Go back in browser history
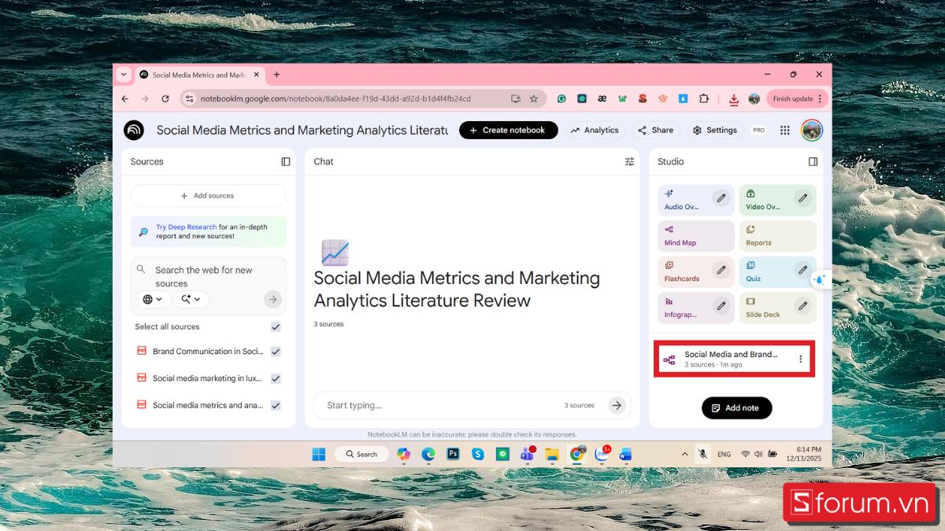The image size is (945, 531). 125,98
